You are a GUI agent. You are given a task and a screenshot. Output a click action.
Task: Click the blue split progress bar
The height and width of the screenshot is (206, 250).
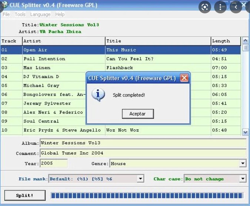(x=147, y=196)
